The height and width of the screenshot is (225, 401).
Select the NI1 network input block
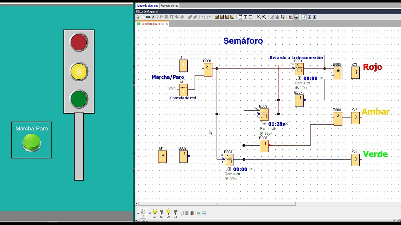pyautogui.click(x=183, y=90)
